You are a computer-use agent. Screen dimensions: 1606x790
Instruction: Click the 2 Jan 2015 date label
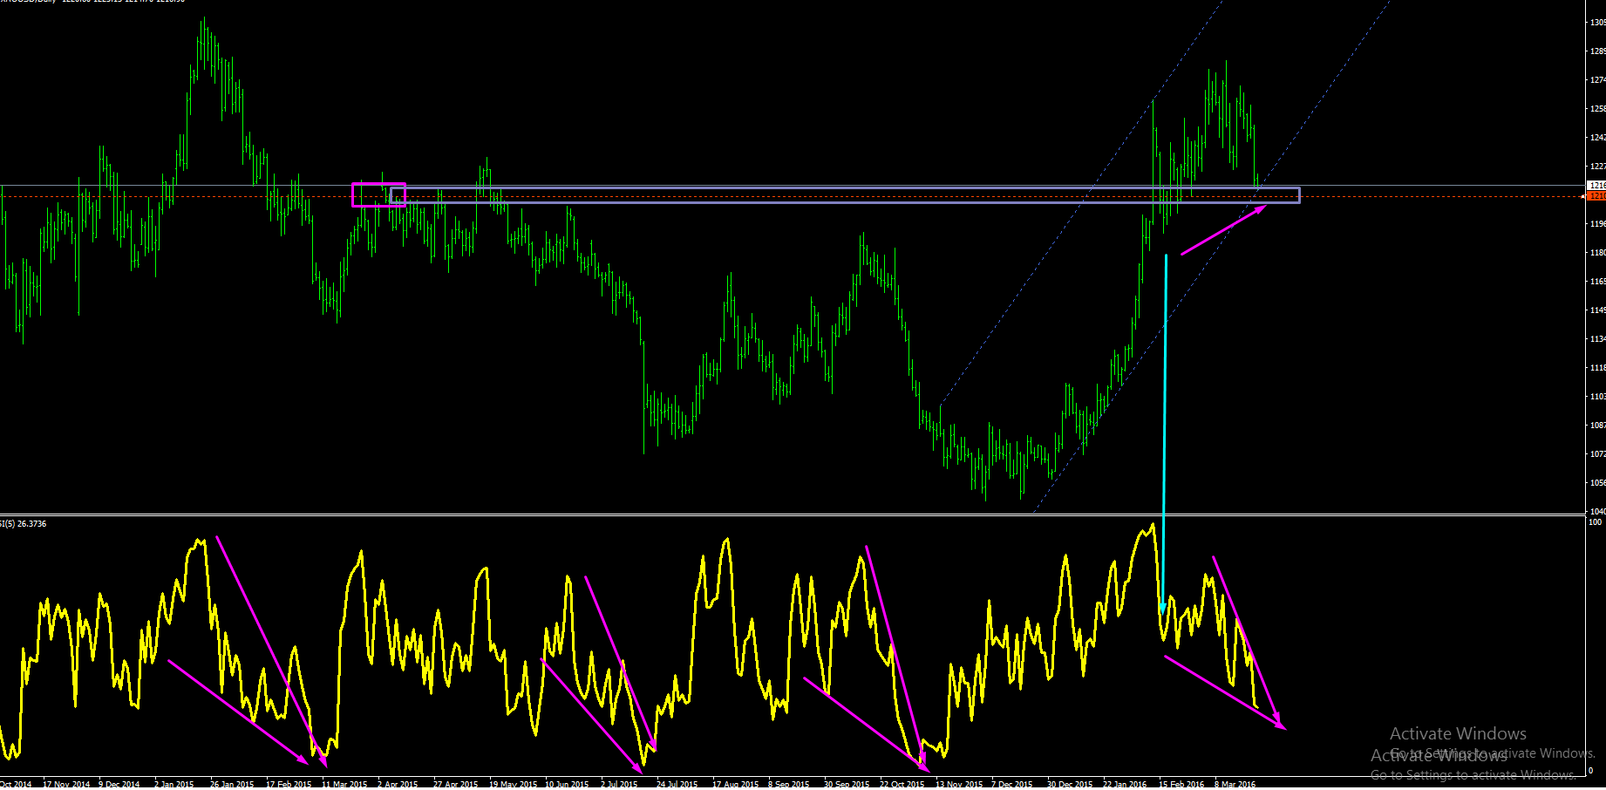pyautogui.click(x=174, y=784)
